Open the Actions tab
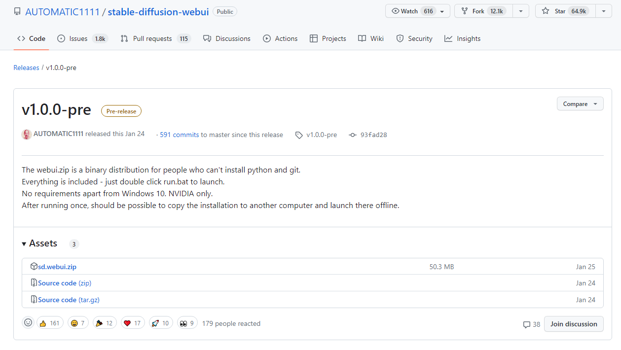 [x=280, y=38]
